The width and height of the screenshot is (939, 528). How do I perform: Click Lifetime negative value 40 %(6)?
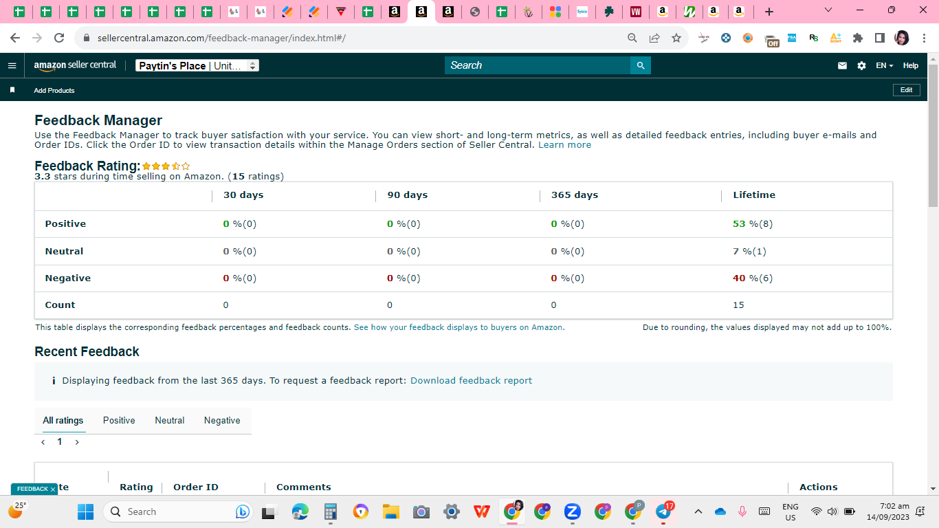click(753, 278)
